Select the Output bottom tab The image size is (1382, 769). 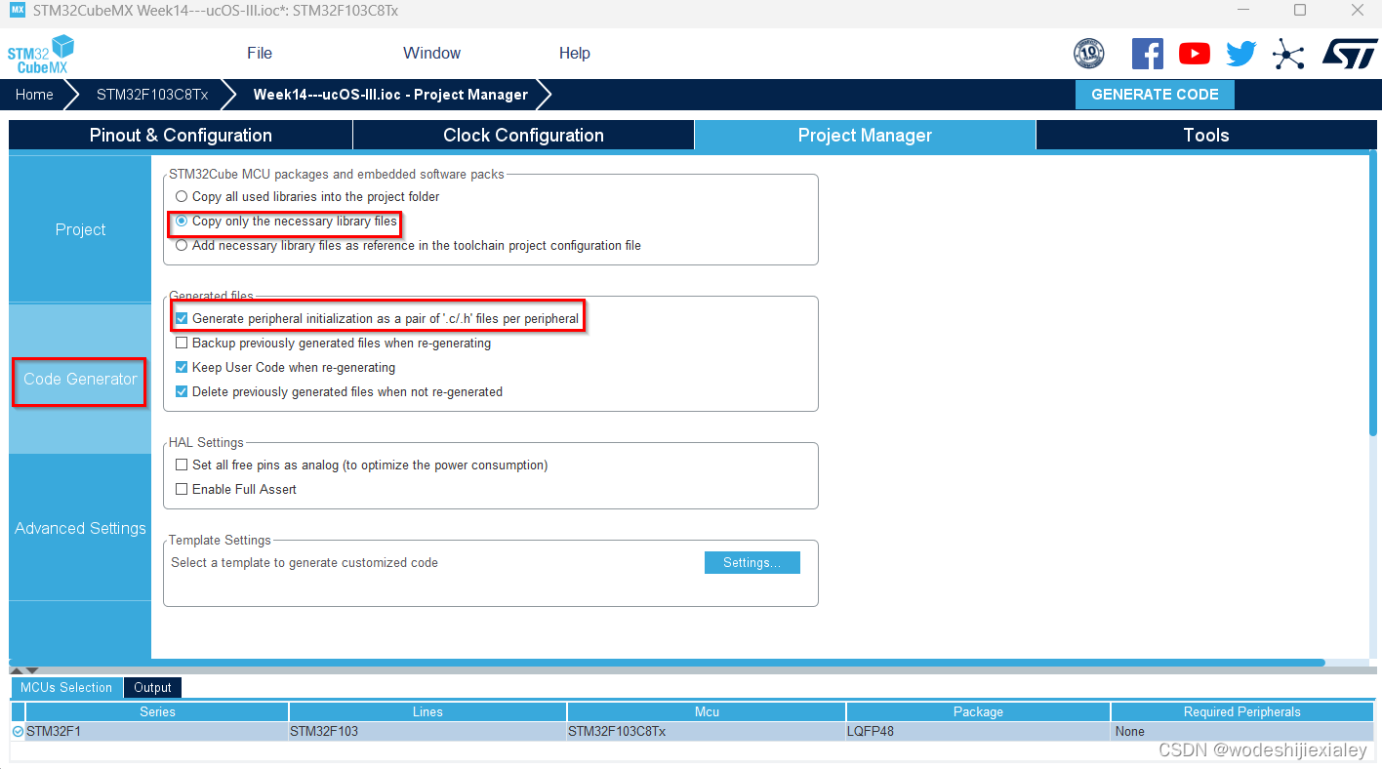[153, 688]
